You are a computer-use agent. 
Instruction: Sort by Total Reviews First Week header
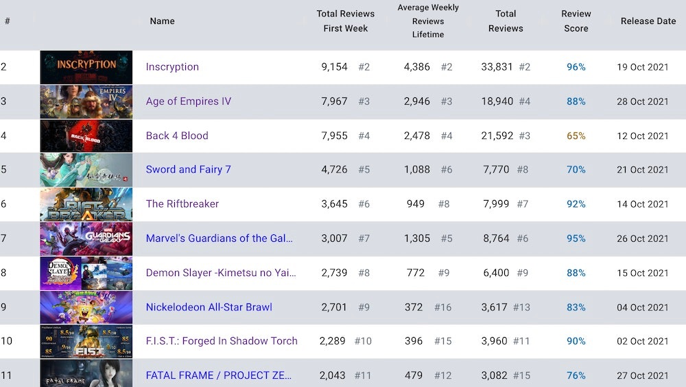[346, 21]
